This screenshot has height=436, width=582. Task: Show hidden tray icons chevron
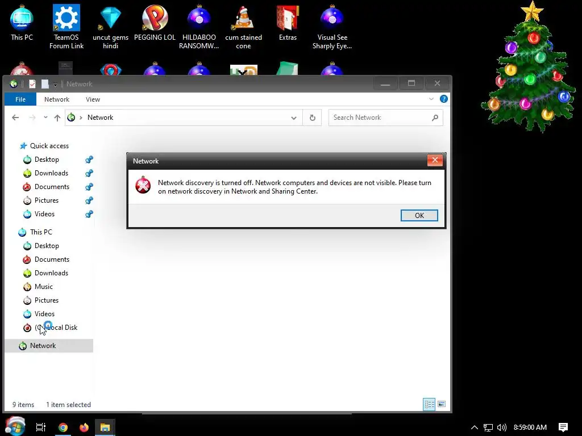click(475, 427)
